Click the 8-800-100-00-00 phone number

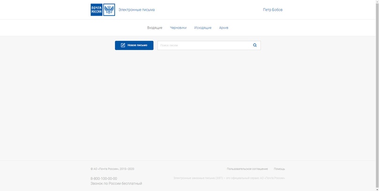(103, 179)
